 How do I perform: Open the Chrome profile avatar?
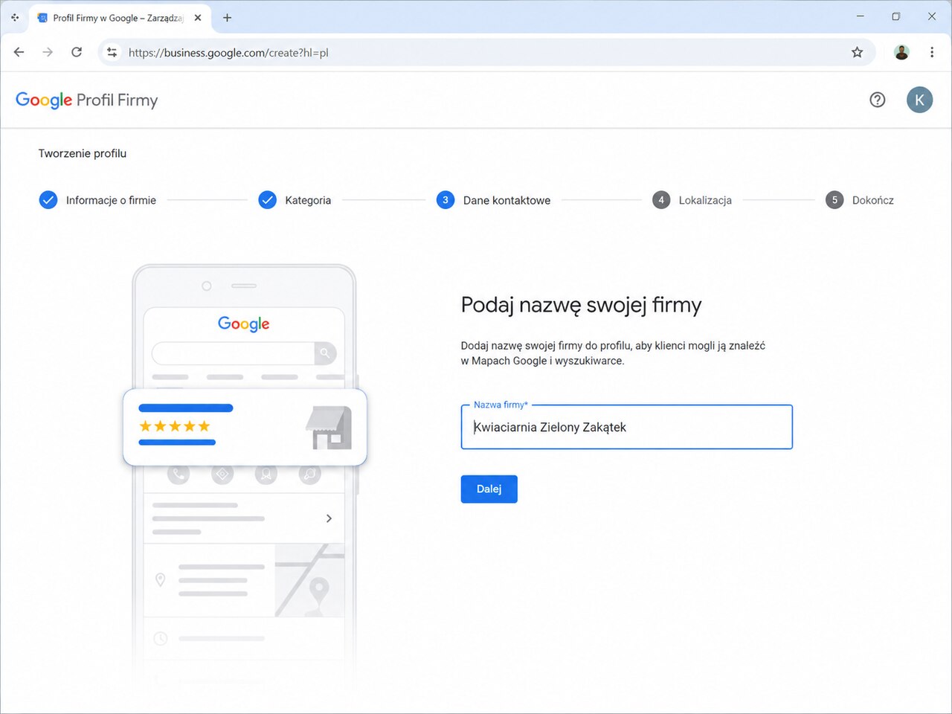point(901,52)
